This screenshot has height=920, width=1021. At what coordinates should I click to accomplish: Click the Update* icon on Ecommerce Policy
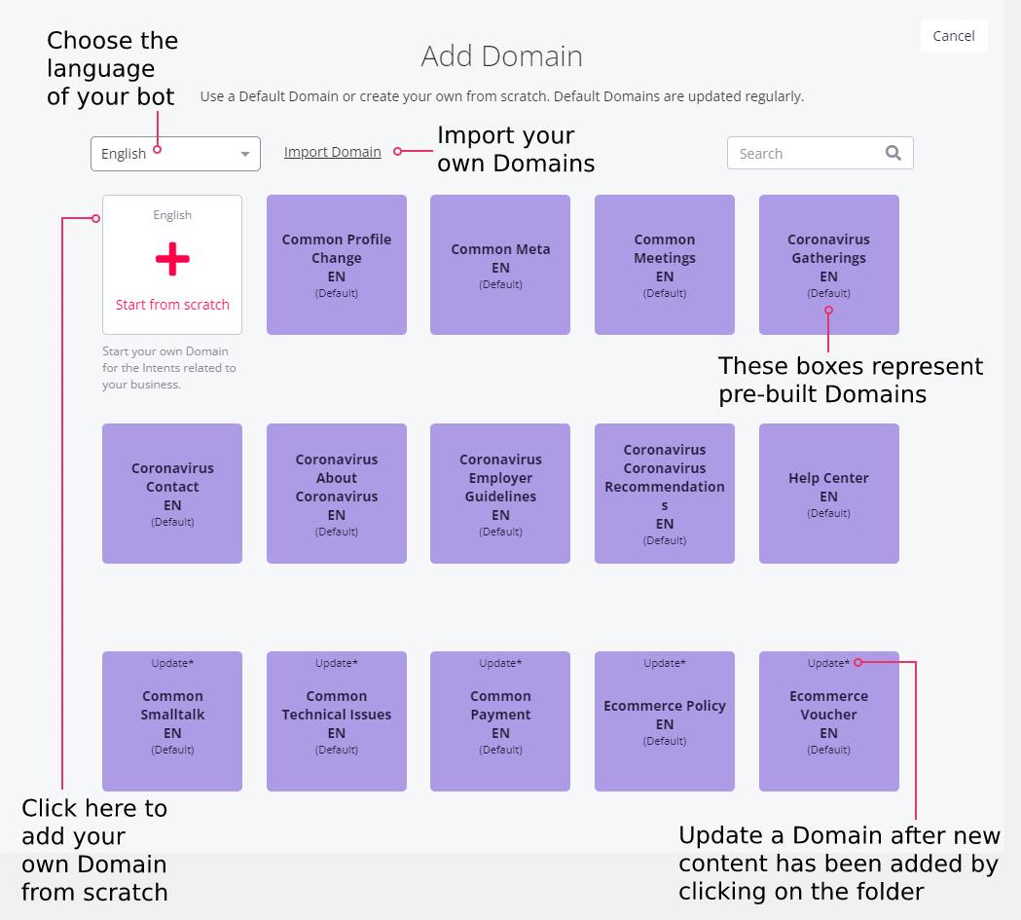pos(664,663)
